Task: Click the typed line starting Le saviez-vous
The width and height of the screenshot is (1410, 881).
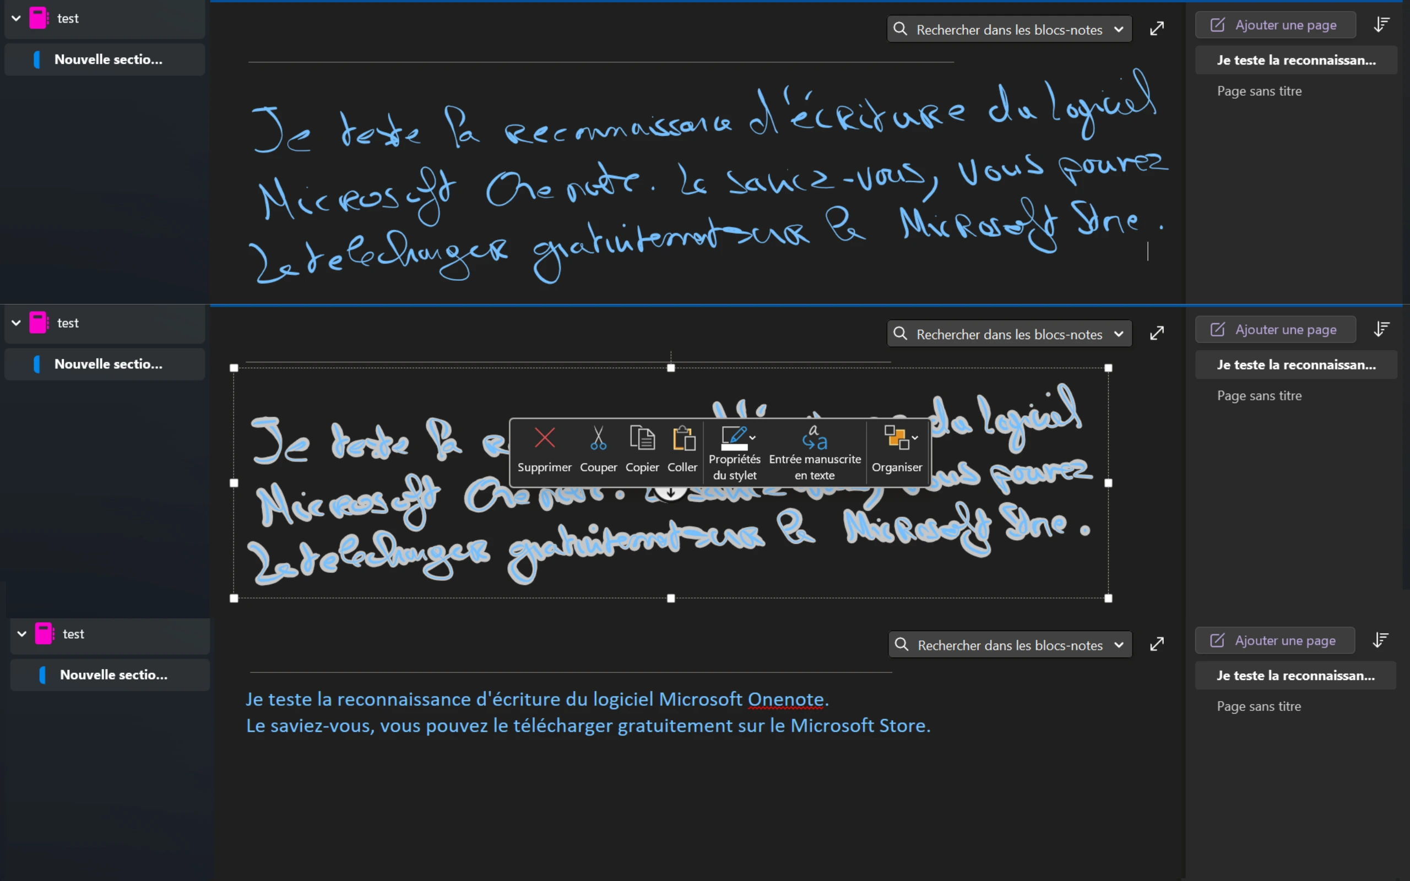Action: point(588,726)
